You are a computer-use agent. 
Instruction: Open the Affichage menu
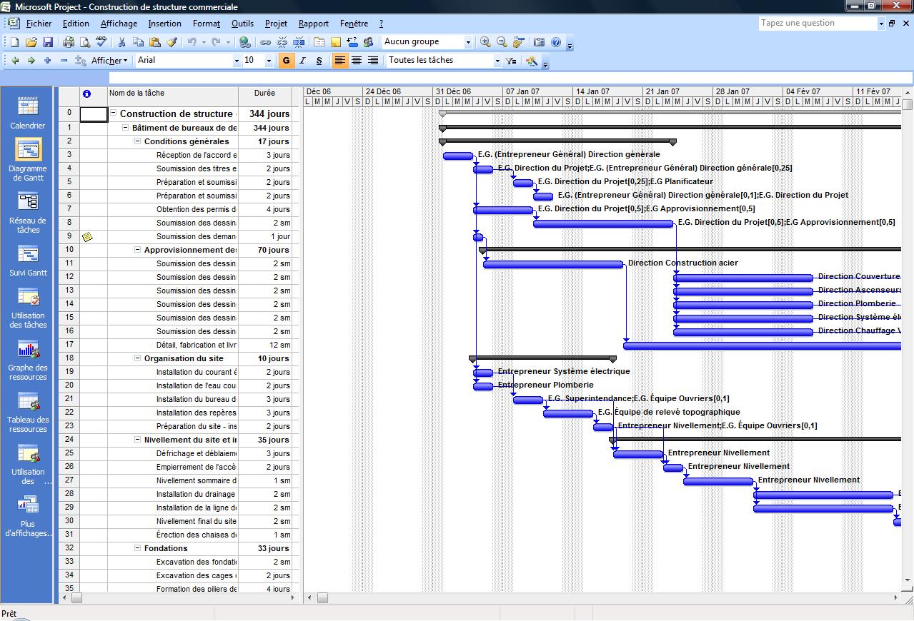[119, 24]
